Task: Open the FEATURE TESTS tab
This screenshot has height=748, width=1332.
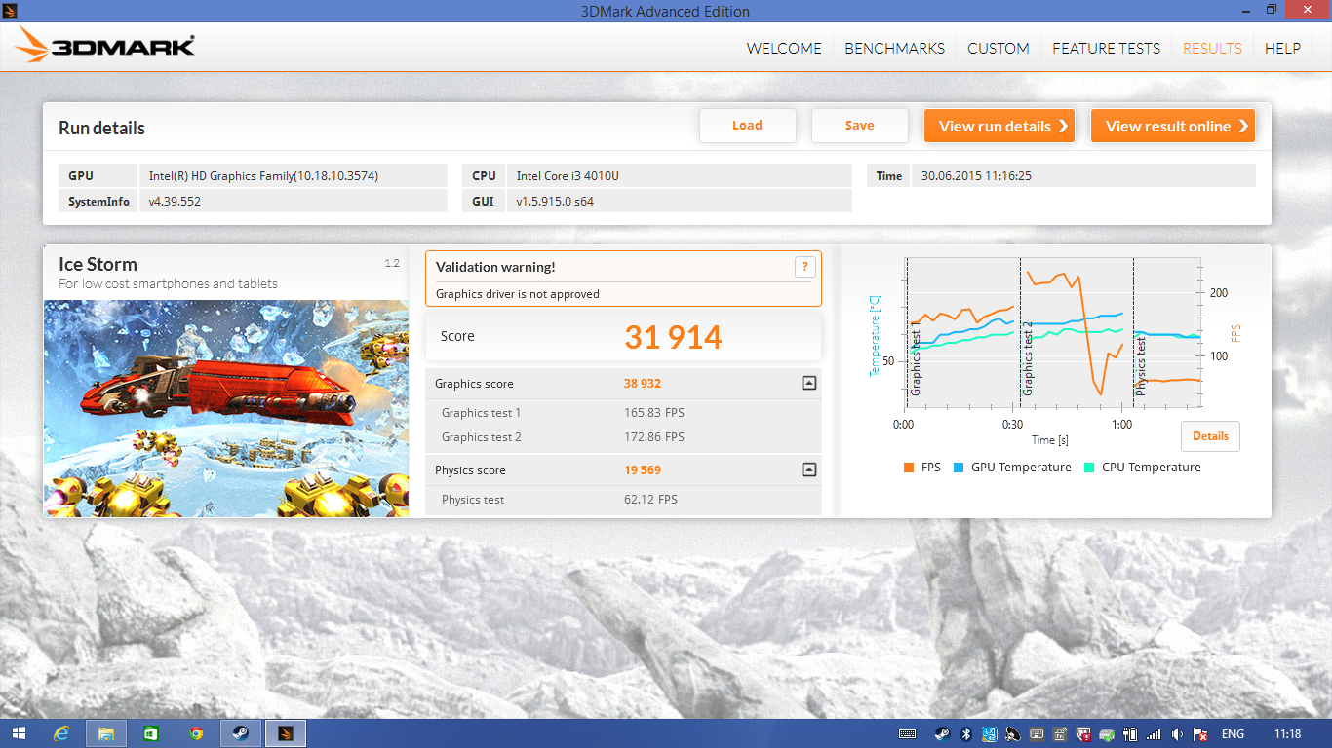Action: pyautogui.click(x=1106, y=48)
